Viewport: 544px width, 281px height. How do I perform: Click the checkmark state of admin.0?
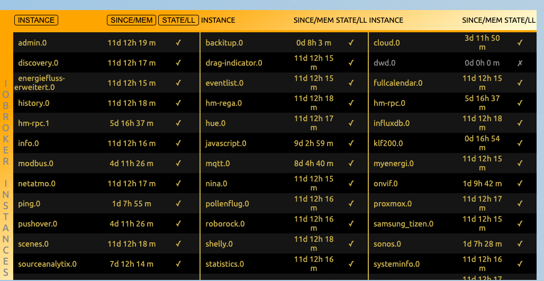pyautogui.click(x=178, y=43)
